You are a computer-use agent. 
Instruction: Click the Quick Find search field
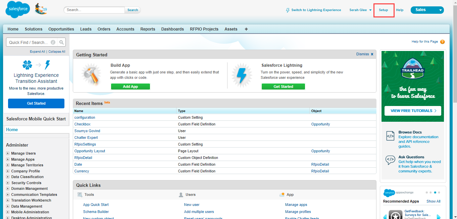tap(32, 42)
